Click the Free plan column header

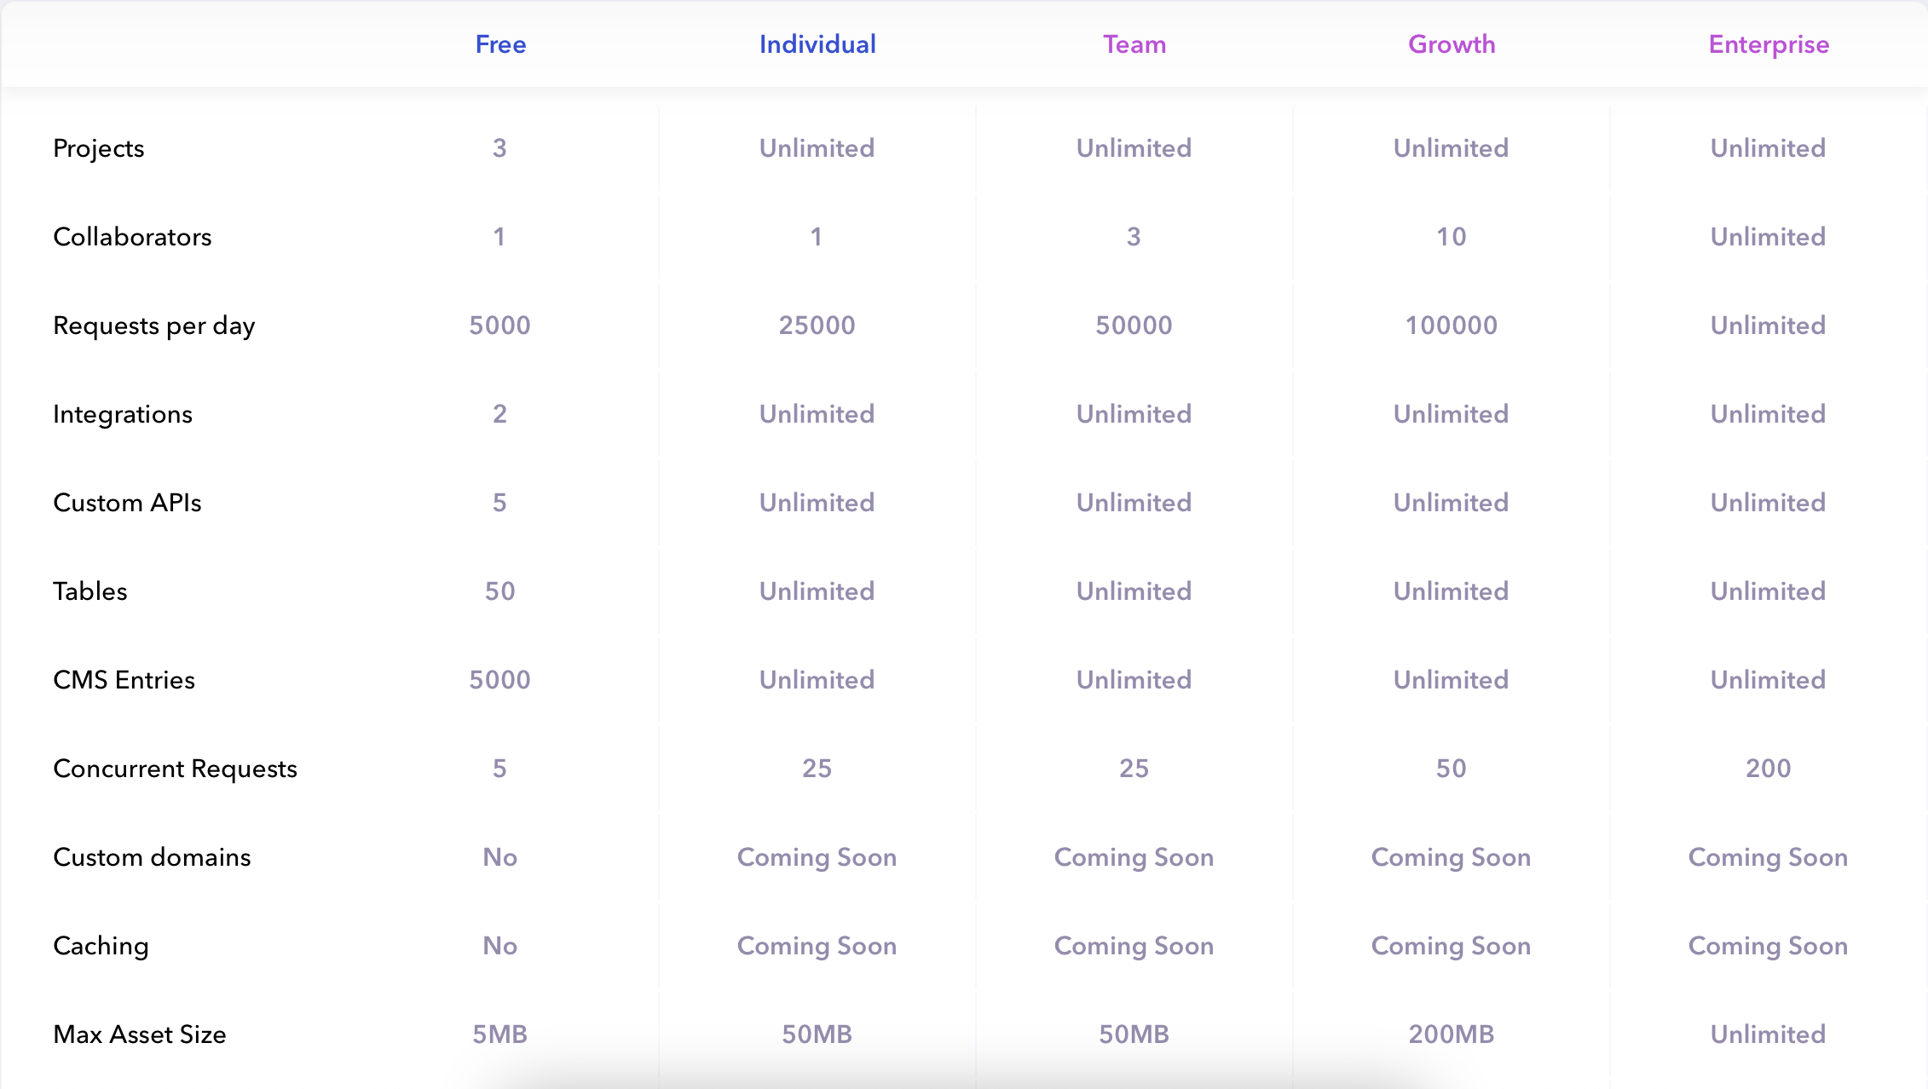click(x=500, y=44)
